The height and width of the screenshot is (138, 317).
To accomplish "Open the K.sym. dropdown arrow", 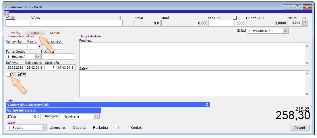I will [x=39, y=47].
